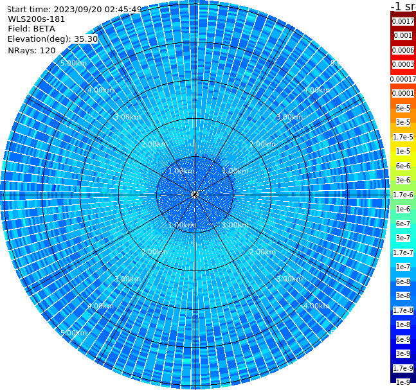Click the lower-left "5.00km" range label
The height and width of the screenshot is (390, 416).
(x=73, y=333)
